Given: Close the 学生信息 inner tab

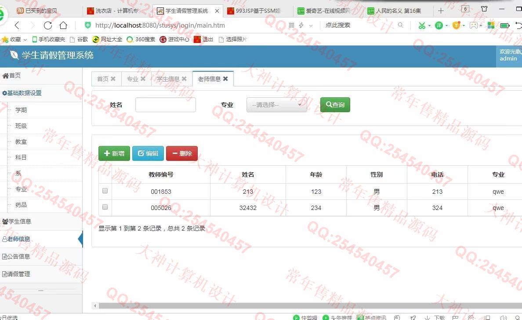Looking at the screenshot, I should [184, 78].
